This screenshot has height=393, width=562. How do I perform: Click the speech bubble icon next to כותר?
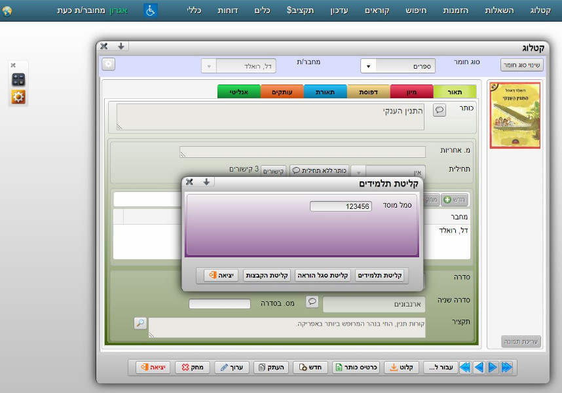coord(440,110)
